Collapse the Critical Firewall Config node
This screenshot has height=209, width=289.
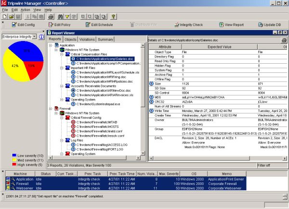tap(62, 118)
